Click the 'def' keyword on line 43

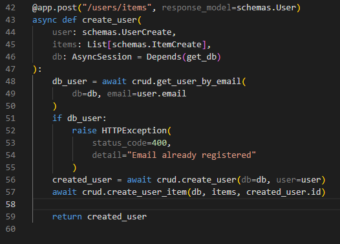[69, 20]
